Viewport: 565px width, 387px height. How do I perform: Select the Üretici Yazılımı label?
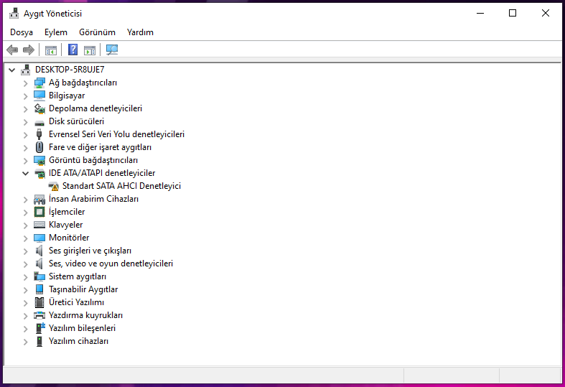click(x=76, y=302)
